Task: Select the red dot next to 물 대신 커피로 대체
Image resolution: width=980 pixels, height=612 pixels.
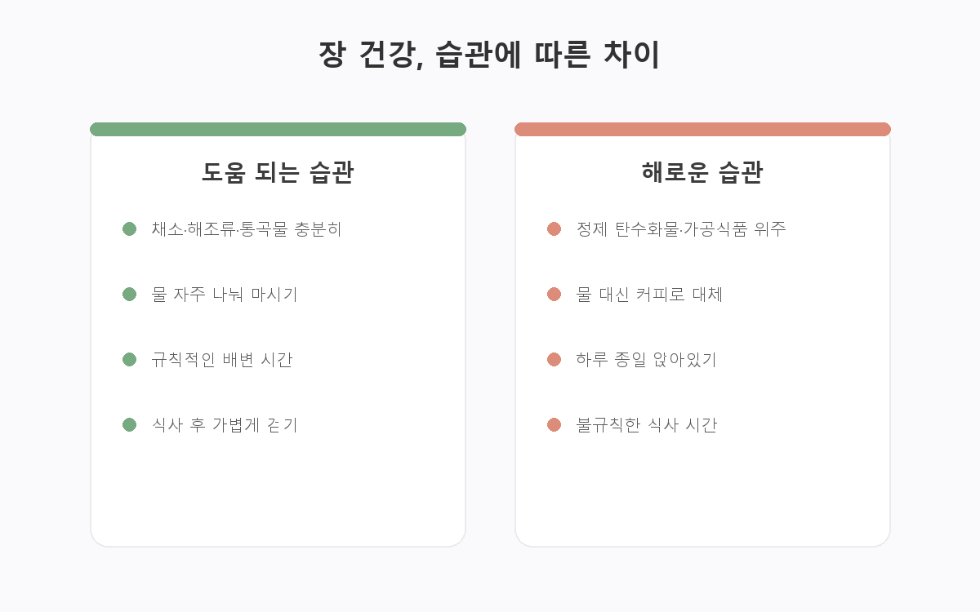Action: [554, 295]
